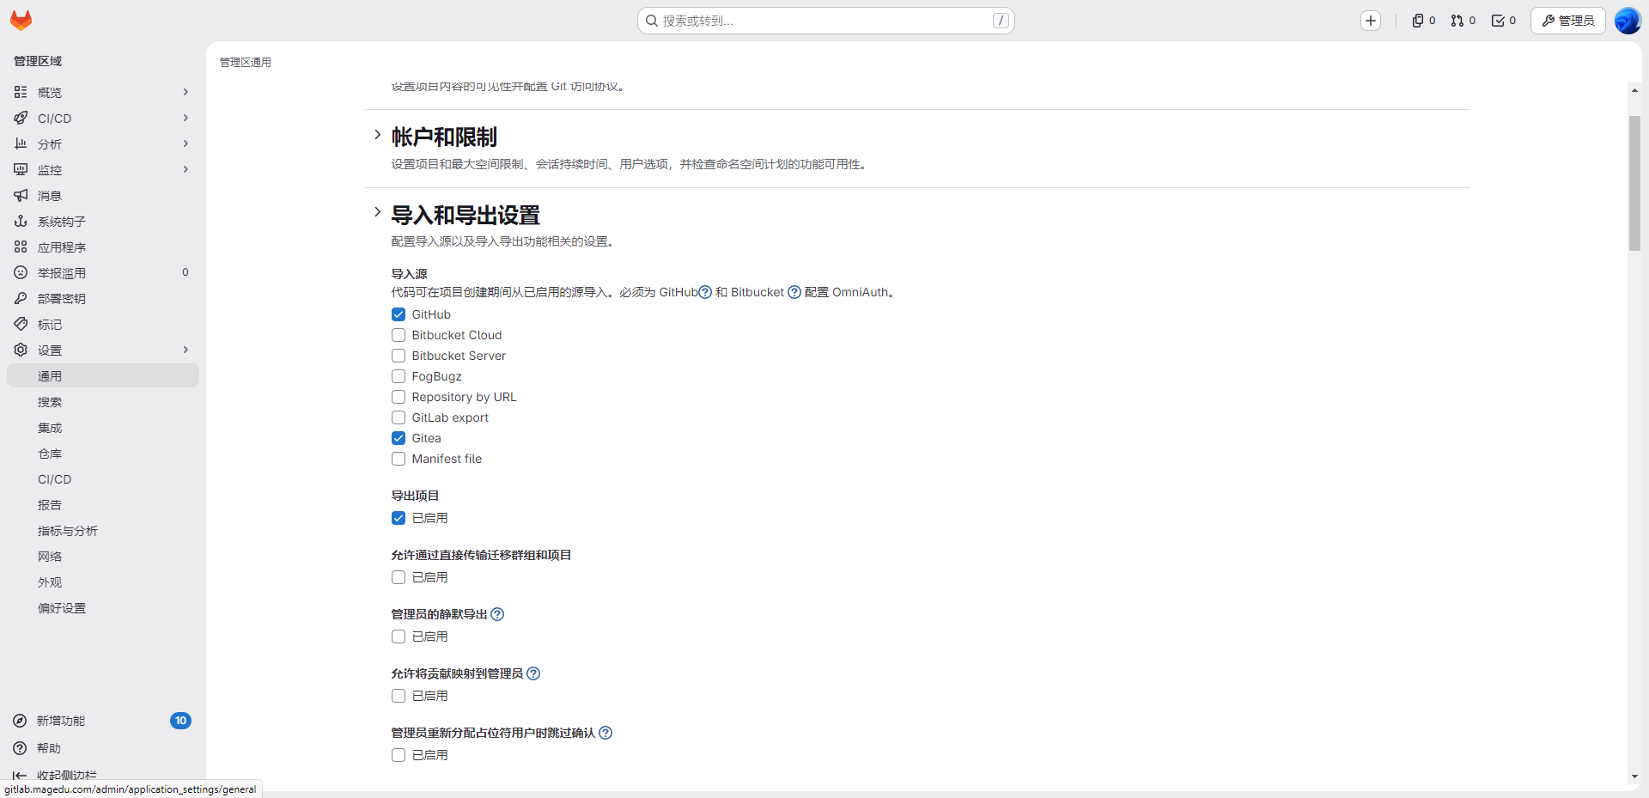1649x798 pixels.
Task: Enable Manifest file import source
Action: (x=399, y=459)
